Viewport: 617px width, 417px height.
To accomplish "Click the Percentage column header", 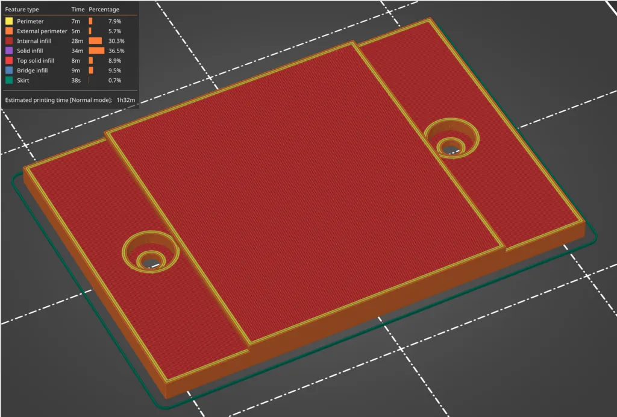I will pos(104,10).
